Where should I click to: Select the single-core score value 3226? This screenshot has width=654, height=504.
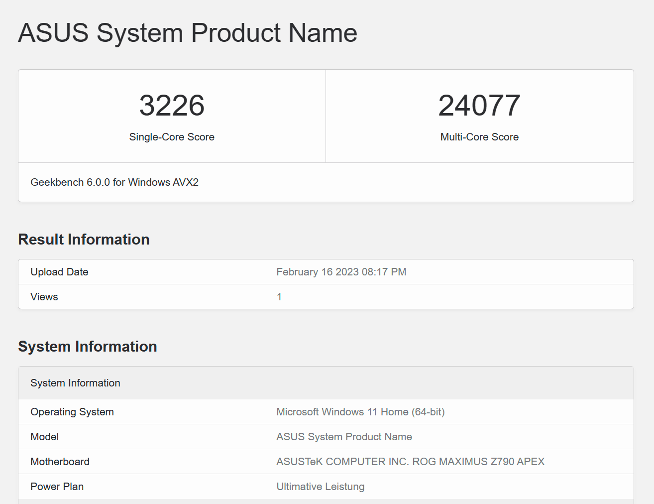click(172, 106)
